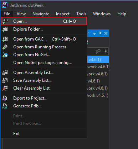Click the search magnifier icon
138x149 pixels.
pos(98,52)
